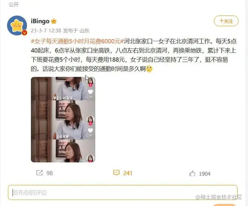Click the post timestamp 23-3-7 12:38

46,30
